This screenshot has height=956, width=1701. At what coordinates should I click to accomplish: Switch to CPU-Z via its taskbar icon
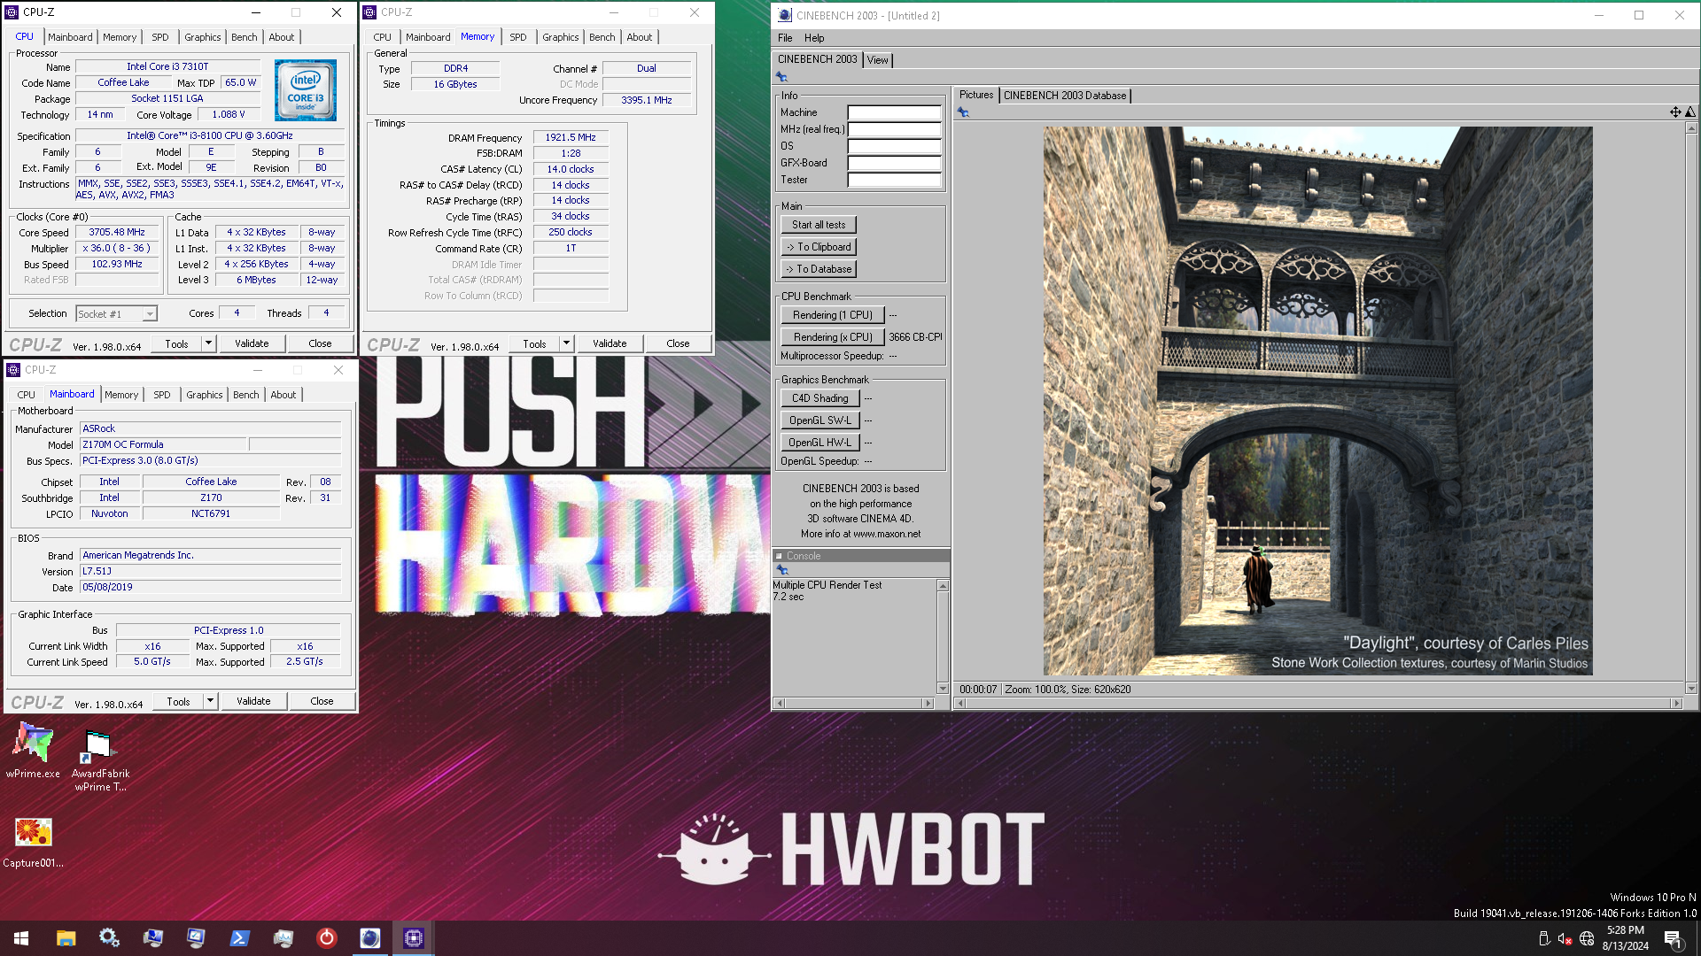[x=413, y=938]
